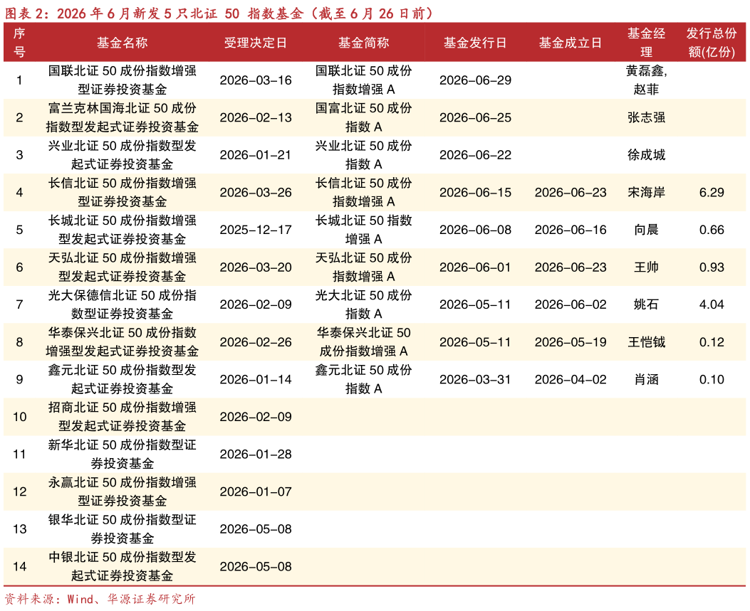Select fund name 富兰克林国海北证50成份指数型发起式
This screenshot has height=611, width=750.
[x=122, y=117]
